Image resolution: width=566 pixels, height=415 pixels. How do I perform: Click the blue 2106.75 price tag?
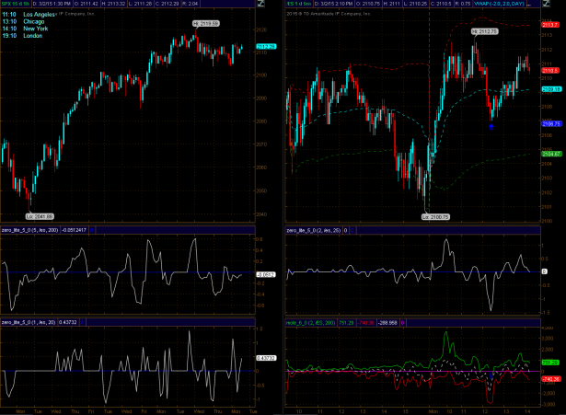coord(551,124)
